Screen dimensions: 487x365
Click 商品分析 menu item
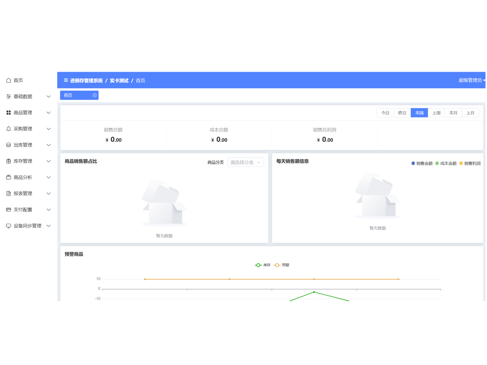click(x=23, y=177)
